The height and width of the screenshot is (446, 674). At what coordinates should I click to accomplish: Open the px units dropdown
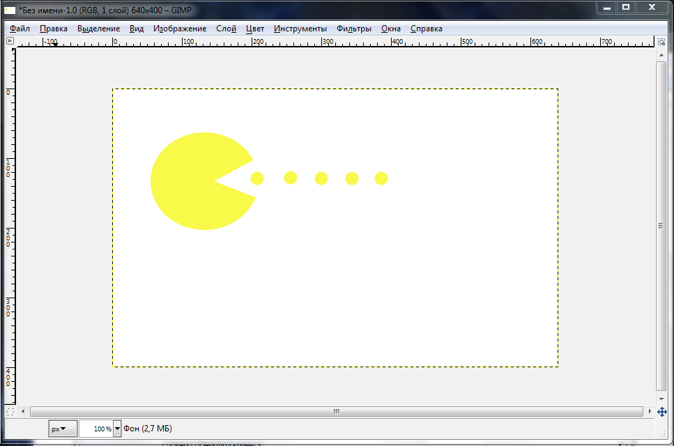(63, 429)
